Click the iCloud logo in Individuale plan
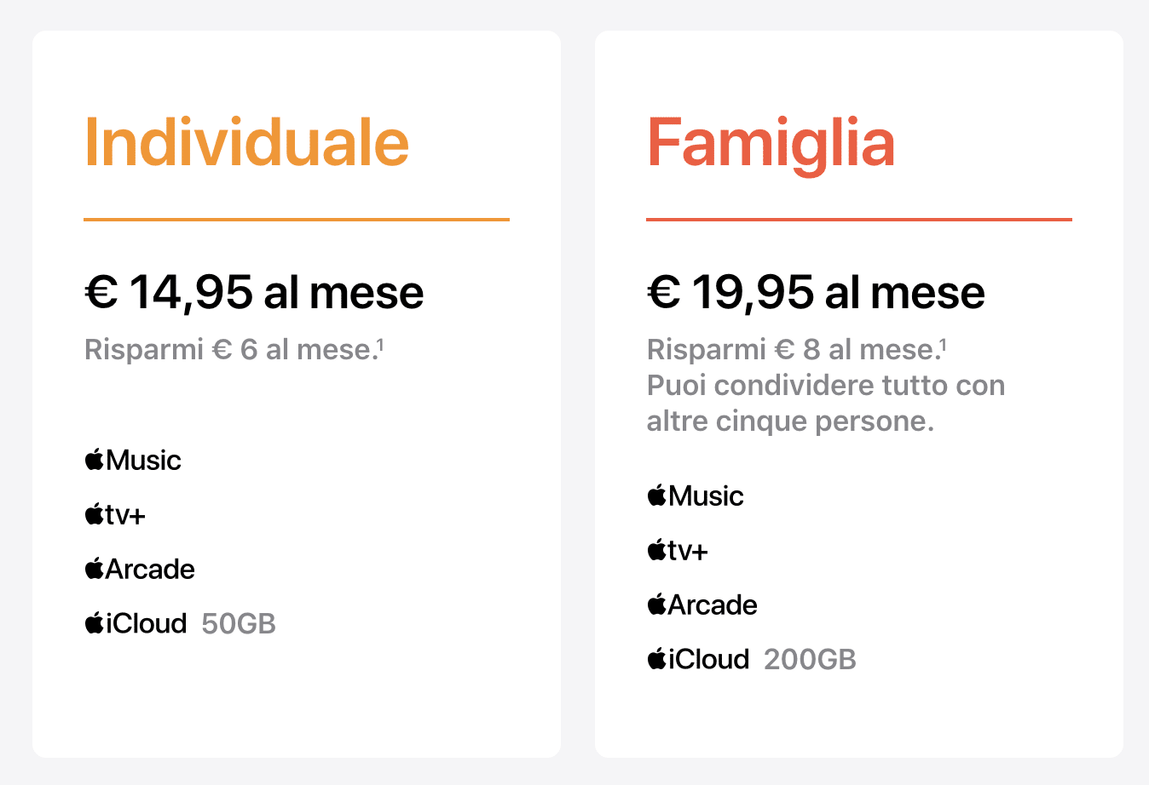This screenshot has height=785, width=1149. pyautogui.click(x=136, y=623)
